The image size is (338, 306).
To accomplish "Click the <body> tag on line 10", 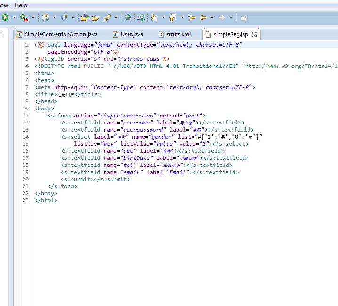I will tap(44, 108).
